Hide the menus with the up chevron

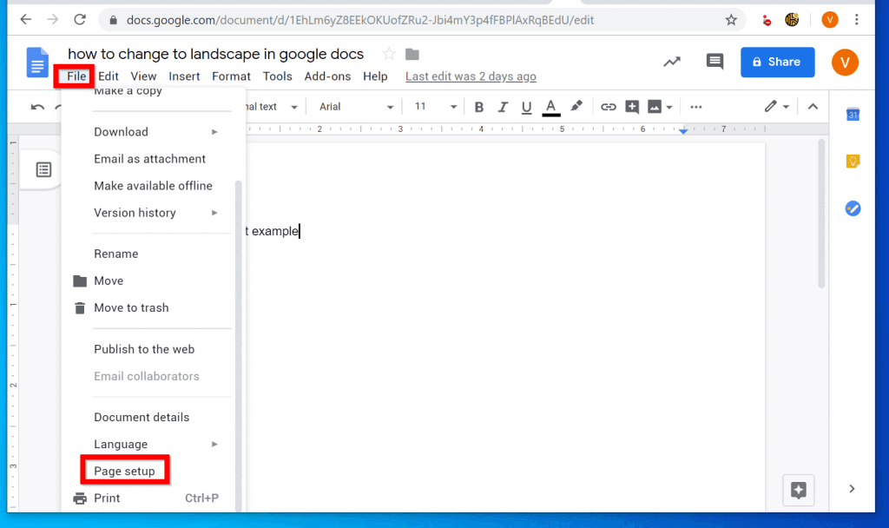point(813,107)
